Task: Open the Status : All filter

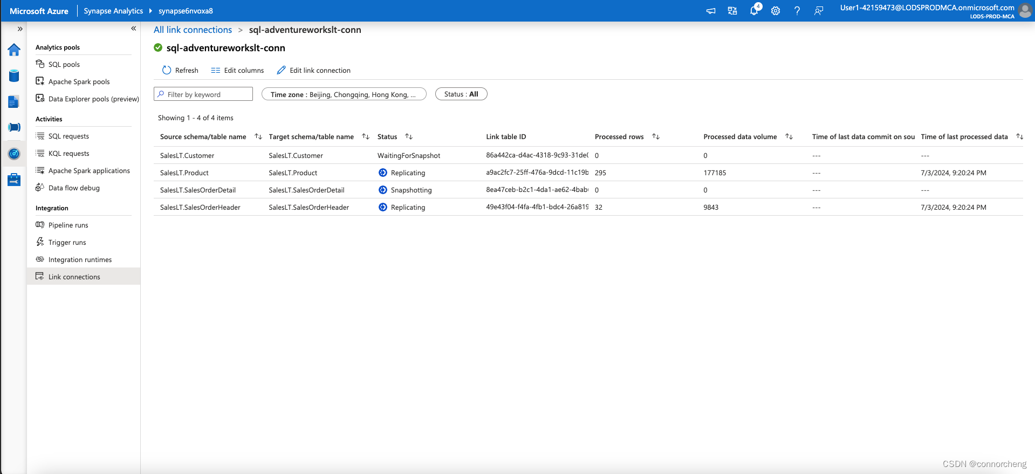Action: (461, 94)
